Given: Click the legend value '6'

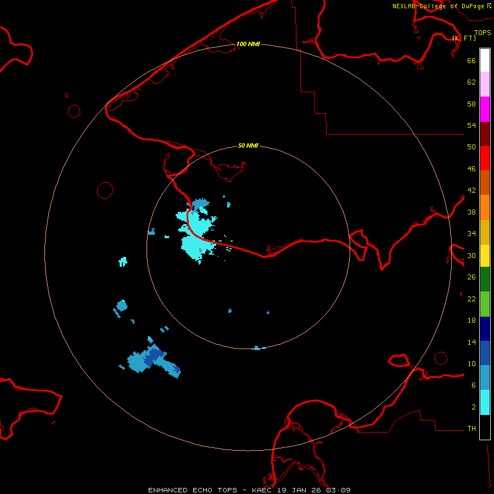Looking at the screenshot, I should click(x=474, y=385).
